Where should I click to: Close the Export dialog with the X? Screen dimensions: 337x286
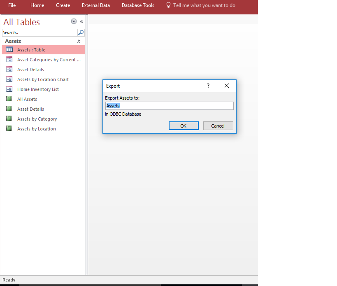tap(227, 86)
